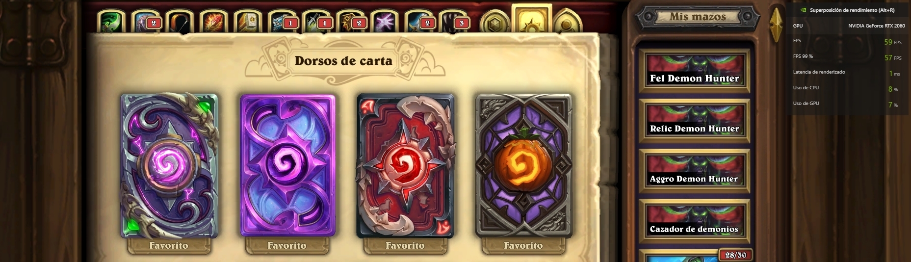The image size is (911, 262).
Task: Set the red spiked card back as Favorito
Action: click(405, 245)
